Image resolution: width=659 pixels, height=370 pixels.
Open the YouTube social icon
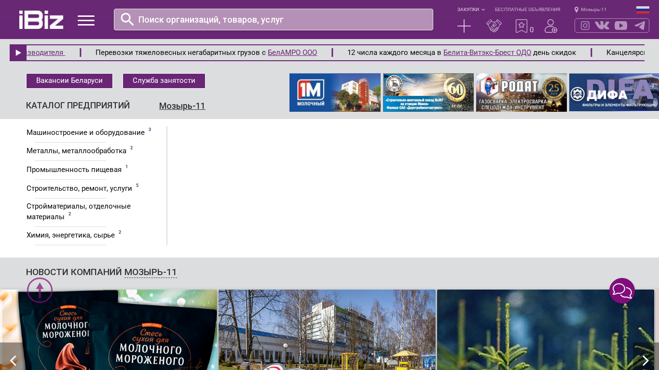tap(621, 26)
